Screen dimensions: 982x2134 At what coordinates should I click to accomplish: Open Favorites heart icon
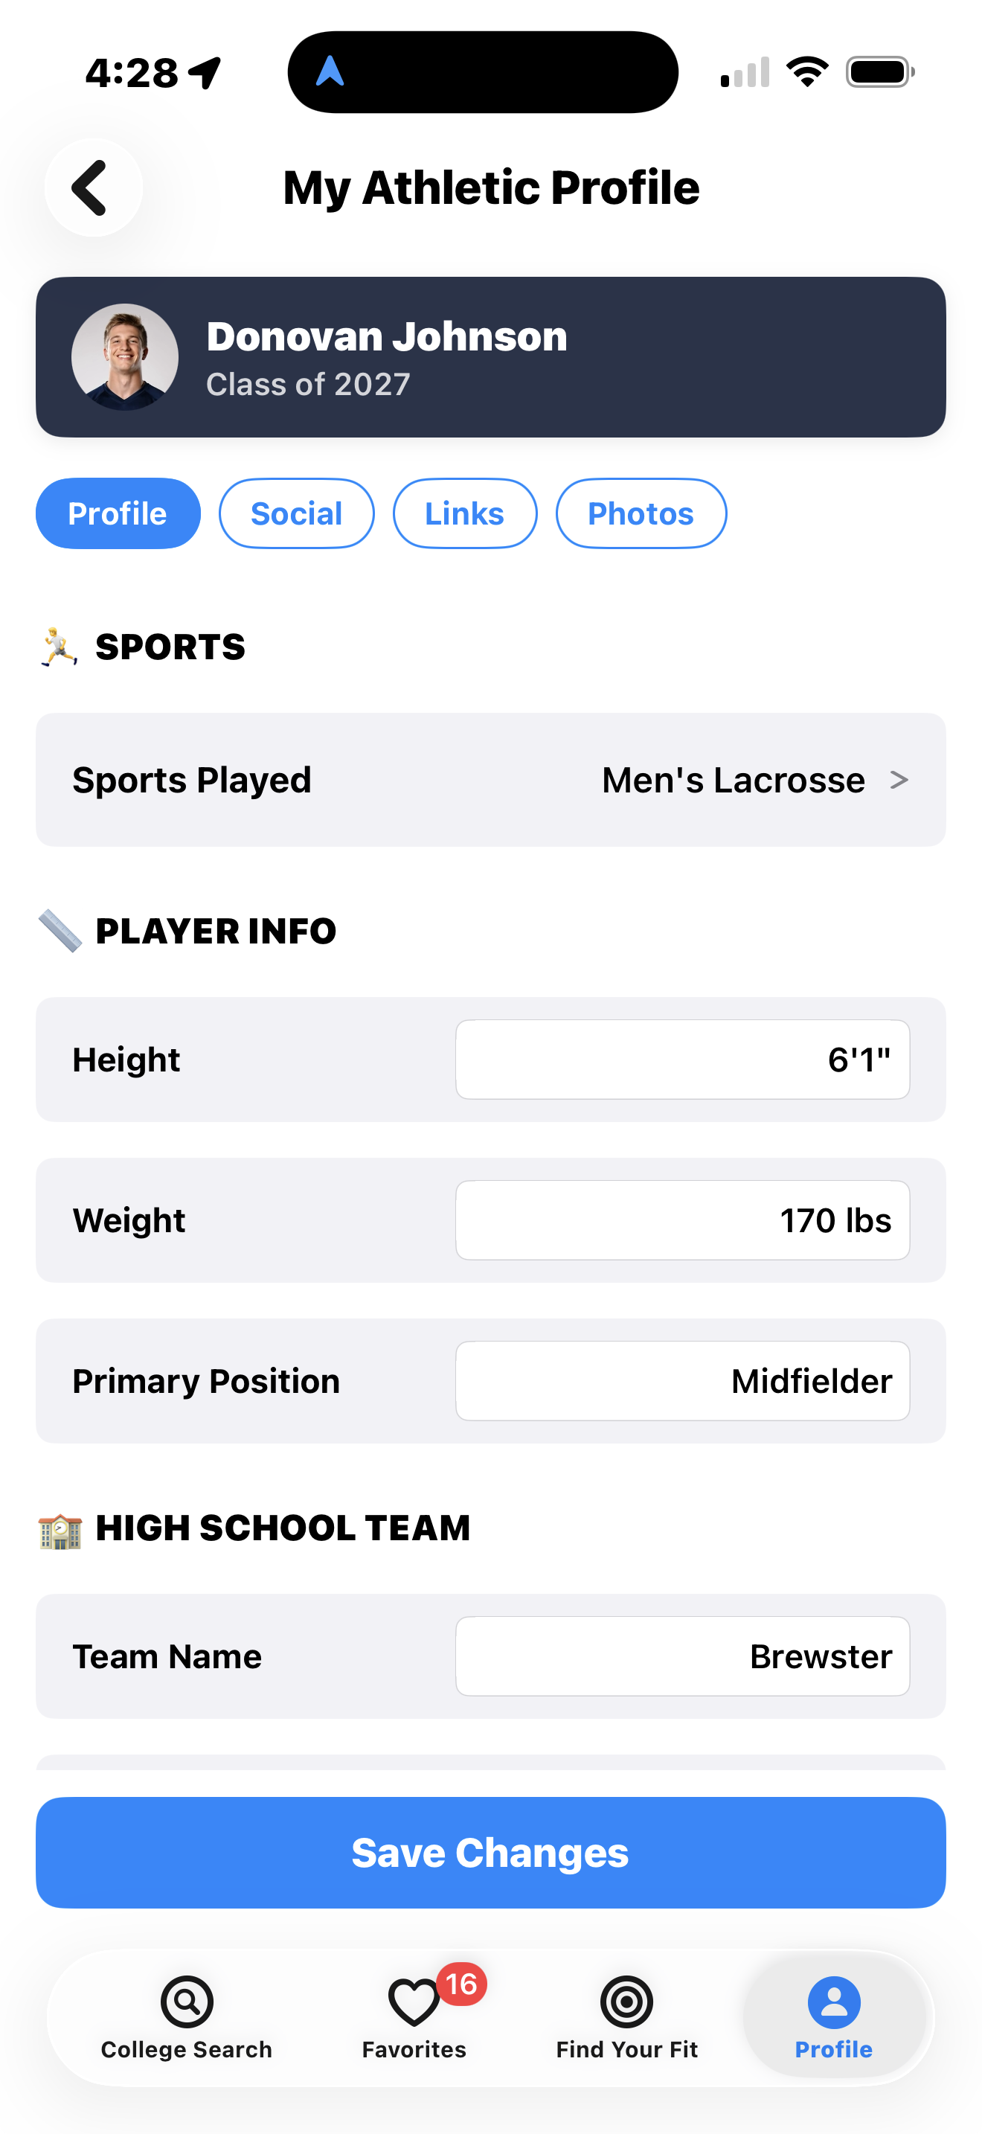pos(414,2002)
